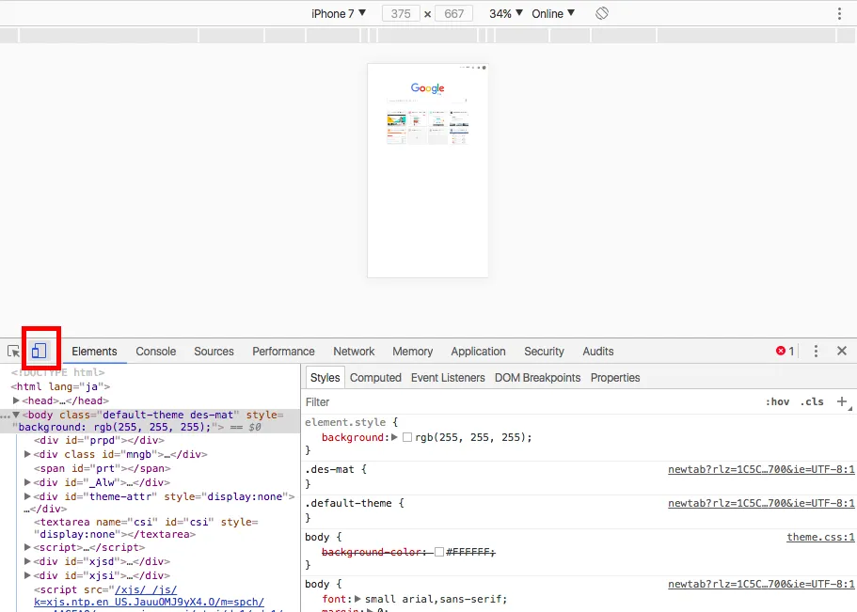Add a new style rule with plus icon
Screen dimensions: 857x612
pos(842,401)
